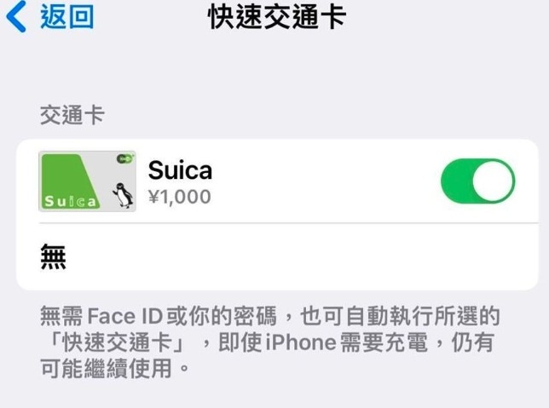The image size is (549, 408).
Task: Tap the blank space between Suica name and switch
Action: point(326,181)
